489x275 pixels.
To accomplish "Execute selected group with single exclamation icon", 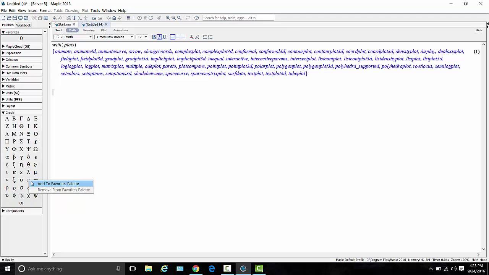I will pos(134,18).
